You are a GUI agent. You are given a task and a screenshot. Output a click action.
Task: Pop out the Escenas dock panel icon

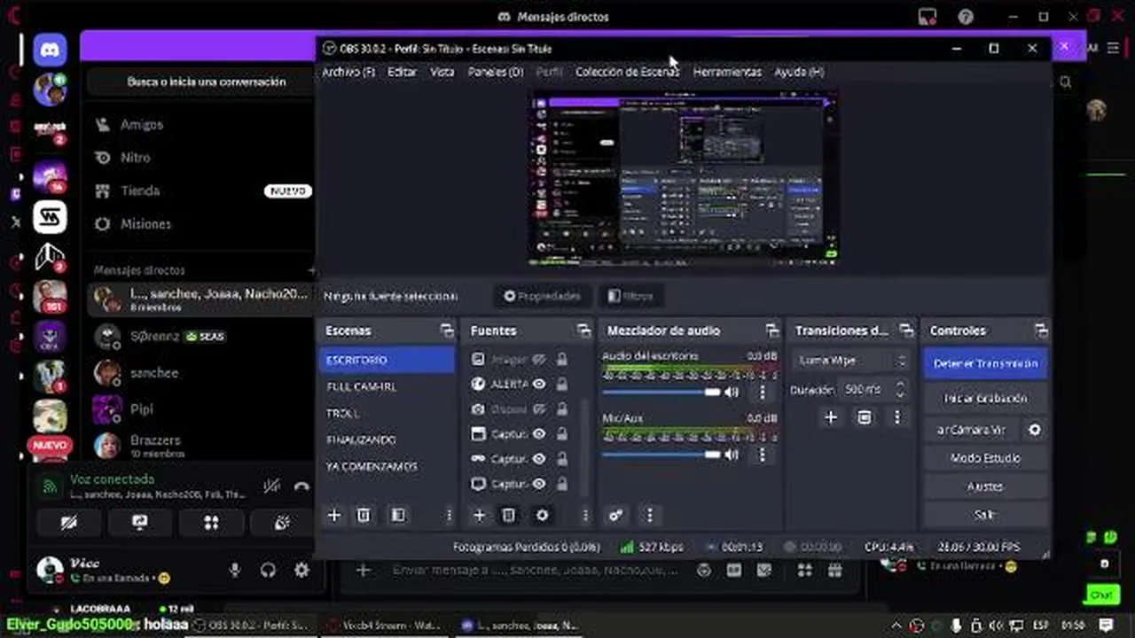[x=446, y=331]
